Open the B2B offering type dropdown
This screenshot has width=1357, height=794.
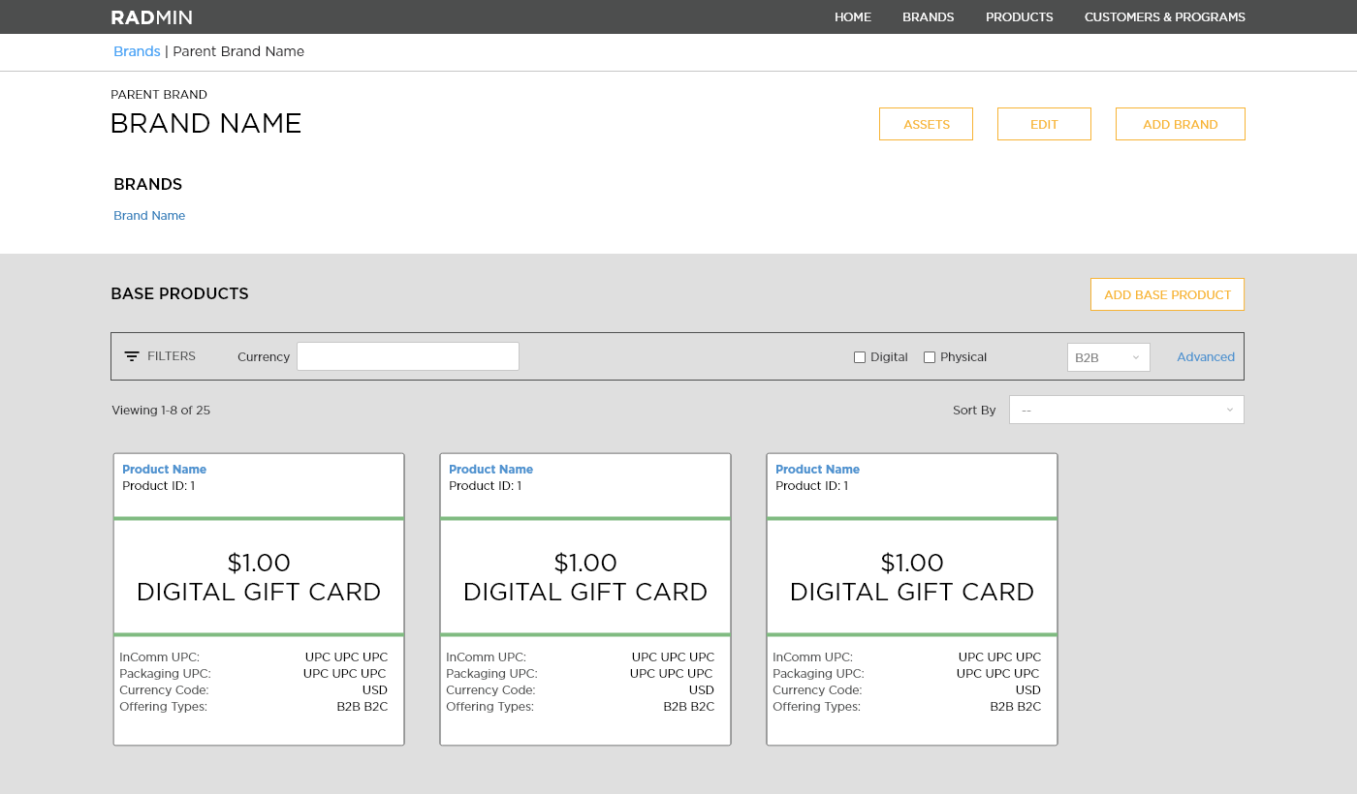coord(1108,357)
